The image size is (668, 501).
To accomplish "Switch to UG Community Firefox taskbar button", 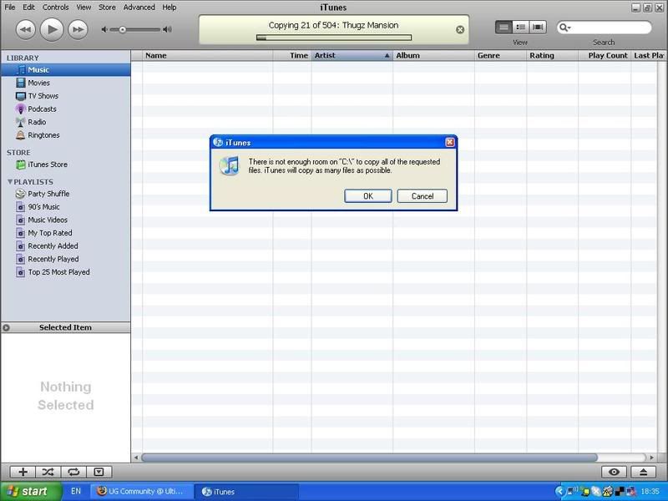I will click(x=141, y=492).
